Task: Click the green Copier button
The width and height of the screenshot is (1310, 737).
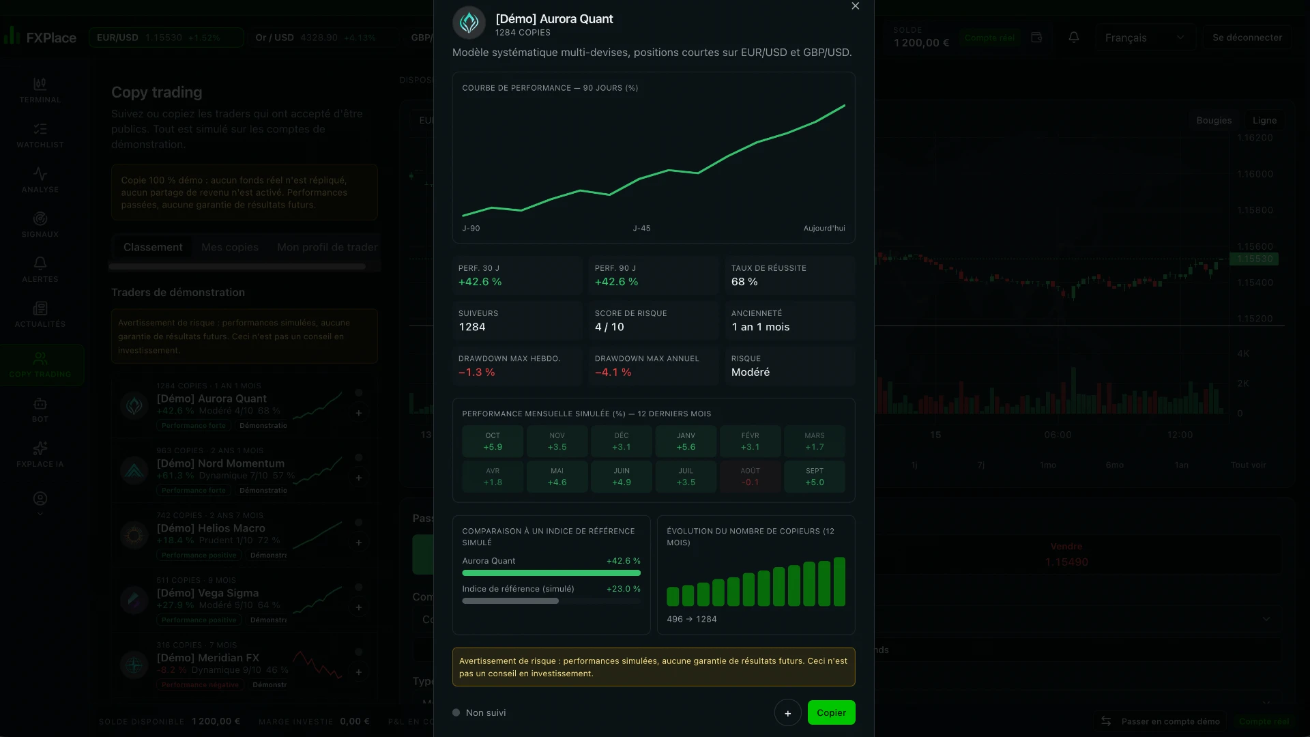Action: (831, 712)
